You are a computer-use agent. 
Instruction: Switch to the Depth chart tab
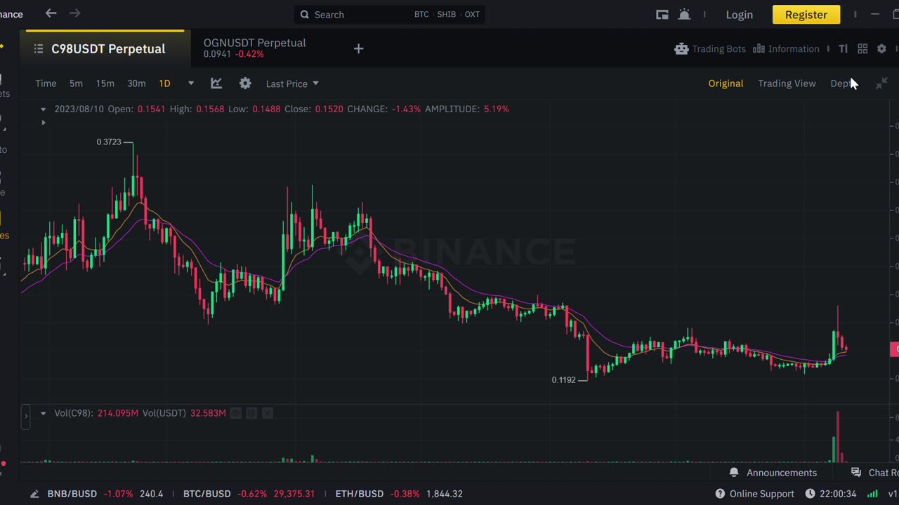click(x=841, y=83)
